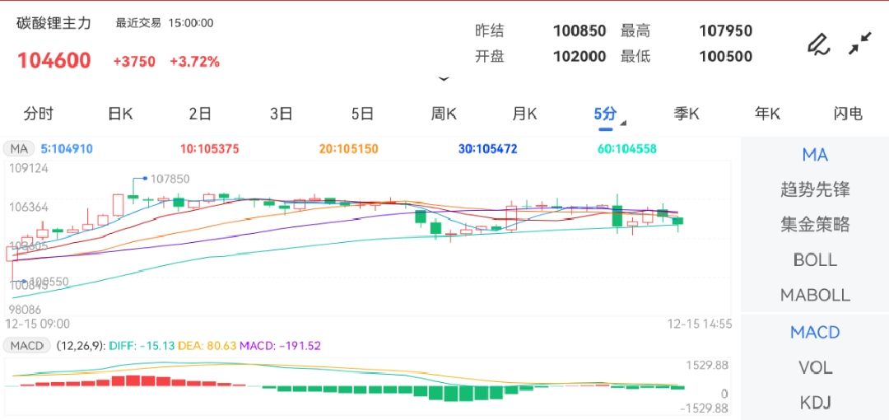
Task: Expand quote details with the small chevron
Action: coord(444,79)
